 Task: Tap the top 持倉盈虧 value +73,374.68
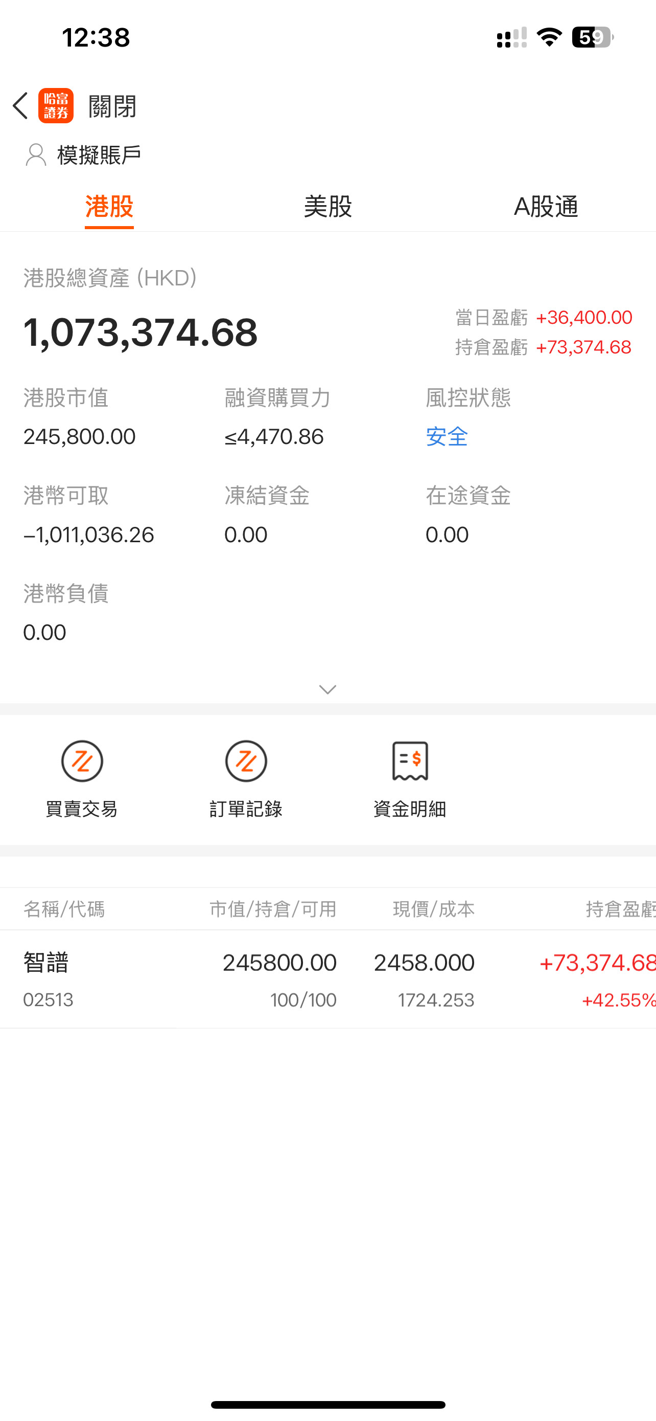point(583,347)
